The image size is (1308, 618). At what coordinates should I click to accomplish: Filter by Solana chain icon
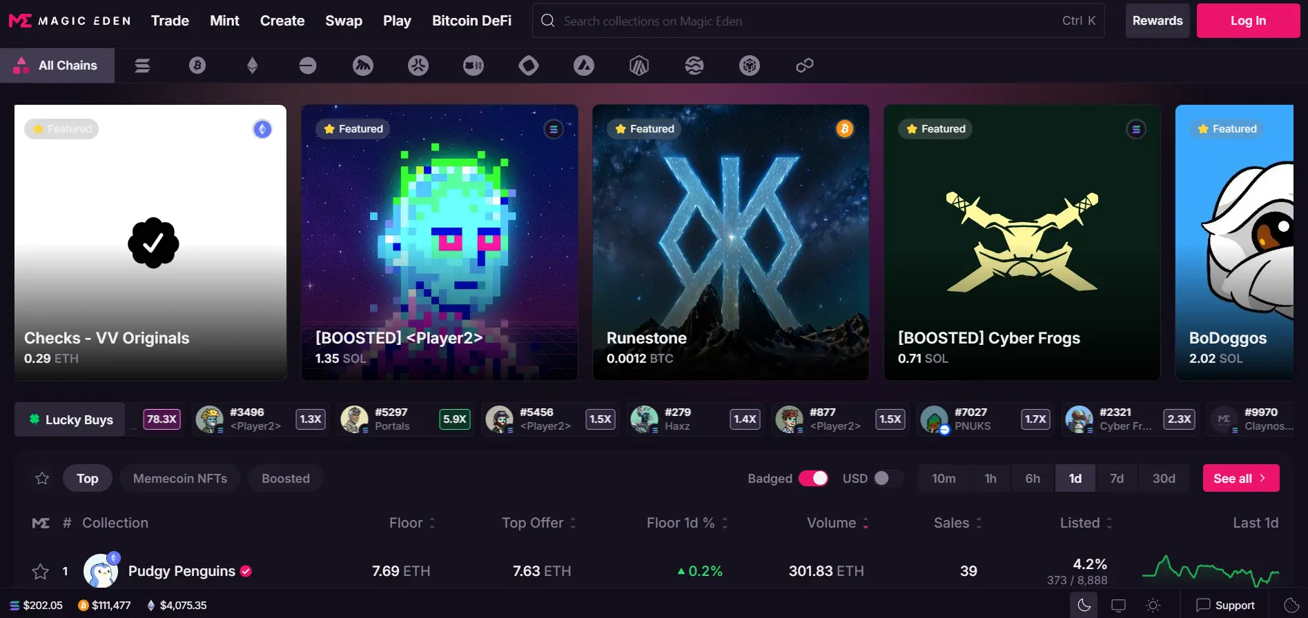coord(142,66)
